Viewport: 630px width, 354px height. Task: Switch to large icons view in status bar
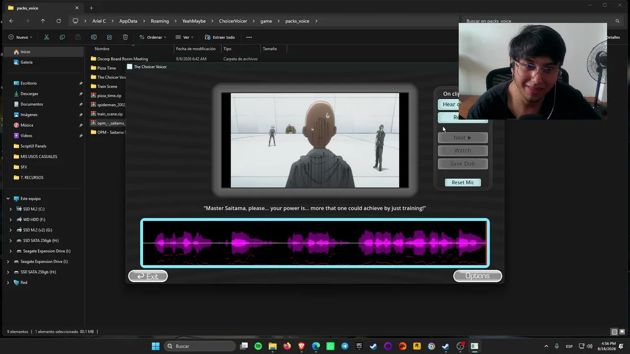[x=622, y=332]
